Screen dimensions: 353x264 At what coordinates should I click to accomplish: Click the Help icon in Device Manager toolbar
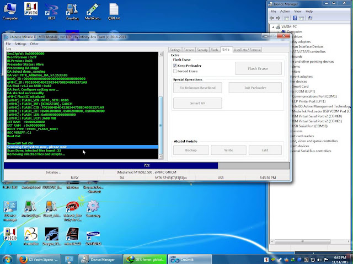coord(295,18)
